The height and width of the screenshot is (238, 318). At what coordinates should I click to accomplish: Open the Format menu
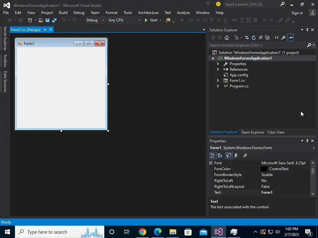(111, 12)
